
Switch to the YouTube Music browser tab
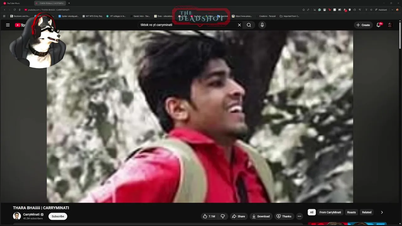pyautogui.click(x=16, y=3)
